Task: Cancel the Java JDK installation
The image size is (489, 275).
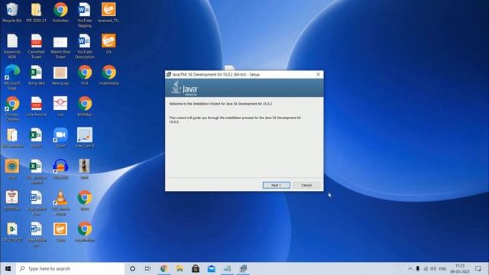Action: (x=306, y=185)
